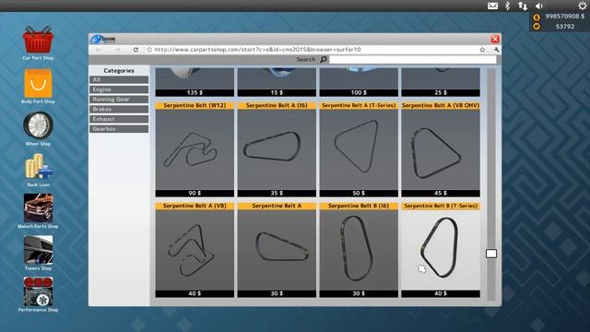Viewport: 590px width, 332px height.
Task: Click the bookmark star icon
Action: pos(482,50)
